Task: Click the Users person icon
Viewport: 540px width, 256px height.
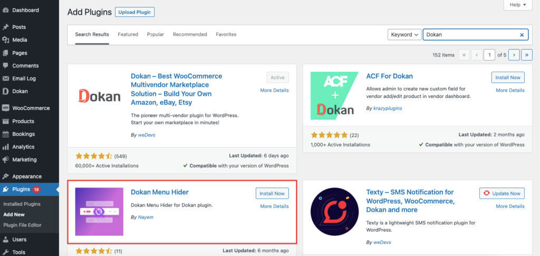Action: click(x=5, y=240)
